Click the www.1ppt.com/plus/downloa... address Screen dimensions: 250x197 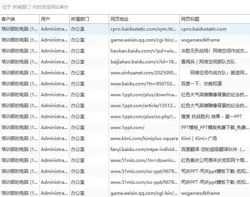coord(144,95)
